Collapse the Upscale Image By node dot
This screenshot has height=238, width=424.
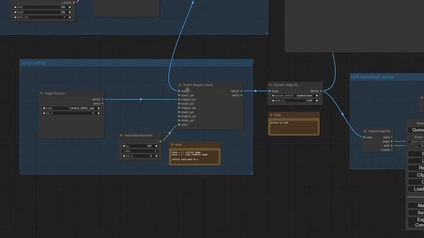270,85
